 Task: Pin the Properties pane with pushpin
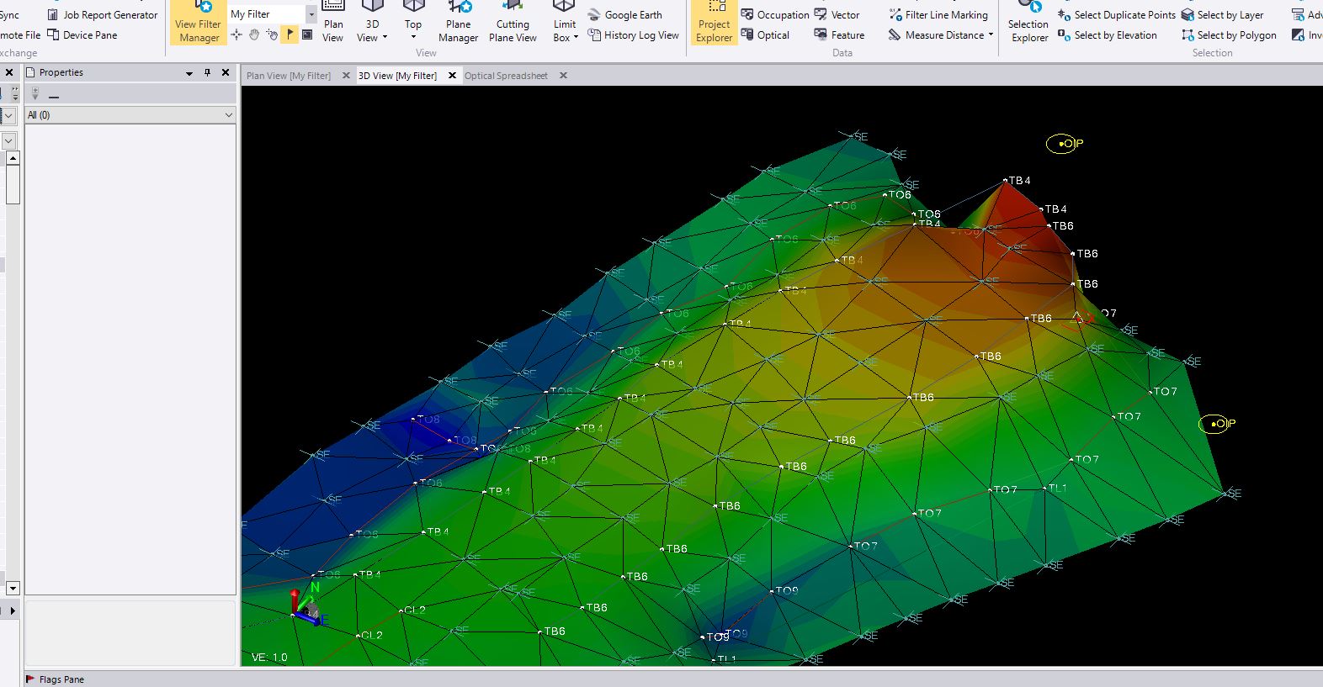click(x=208, y=72)
